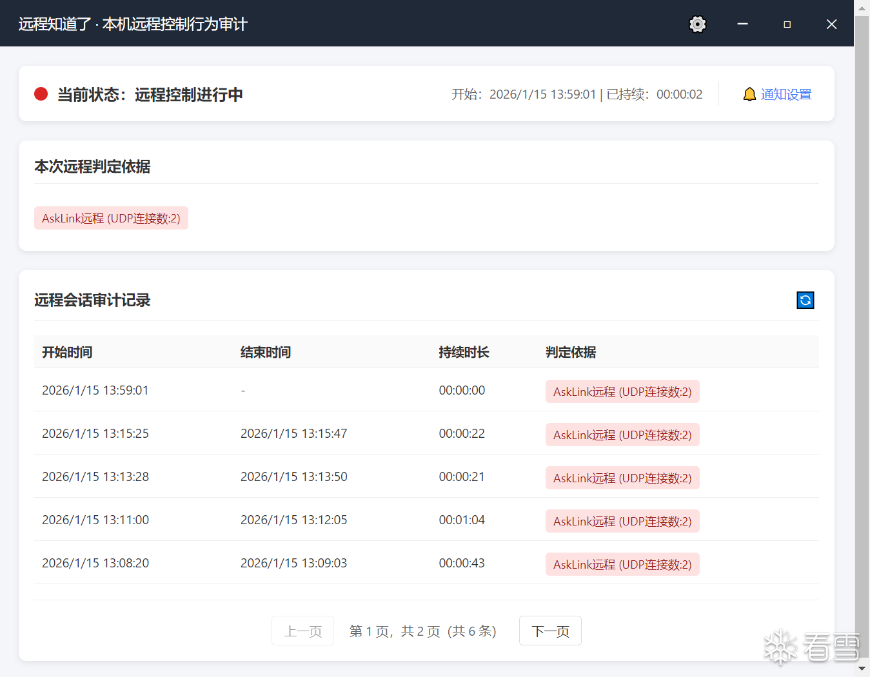
Task: Minimize the audit window
Action: coord(743,24)
